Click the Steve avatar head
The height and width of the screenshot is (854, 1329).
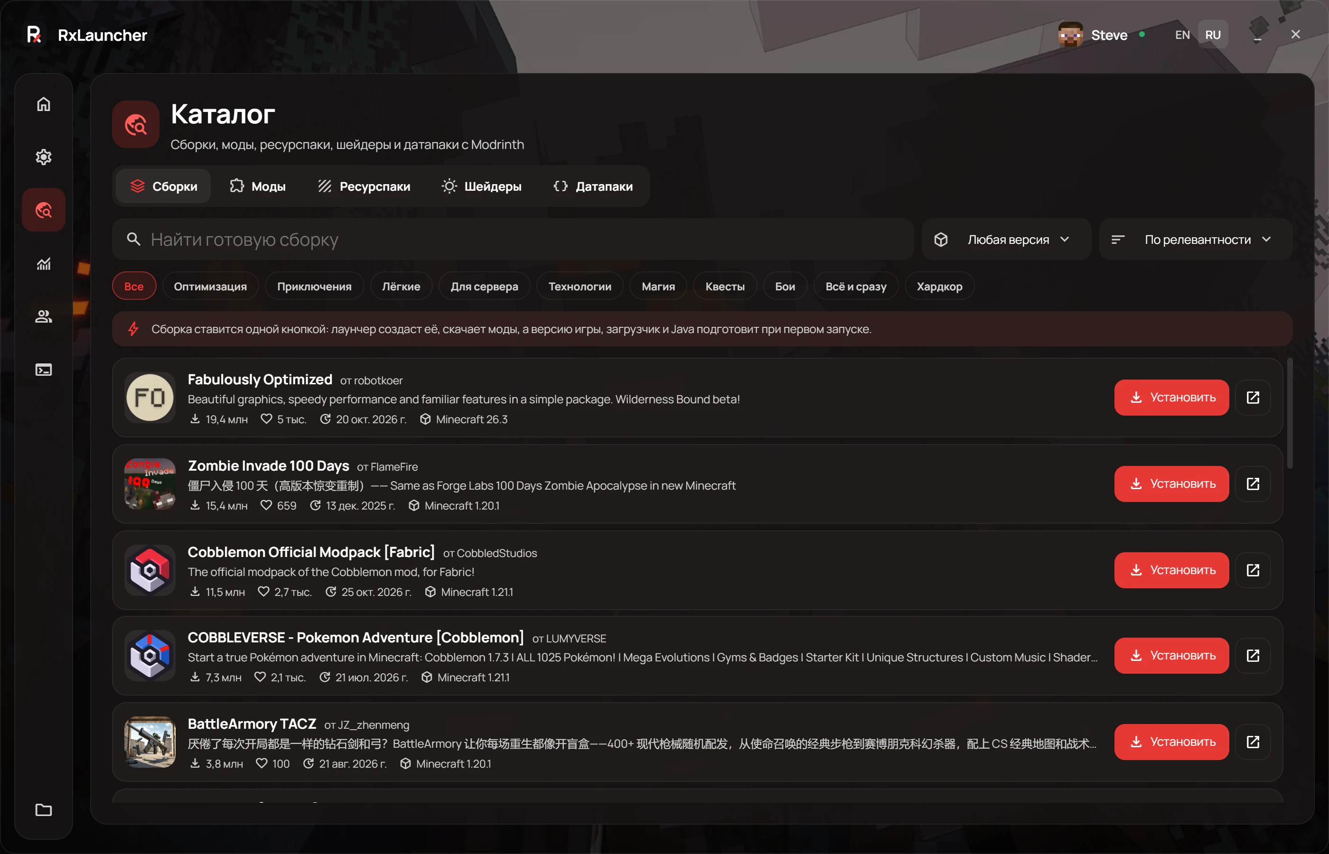[x=1070, y=35]
